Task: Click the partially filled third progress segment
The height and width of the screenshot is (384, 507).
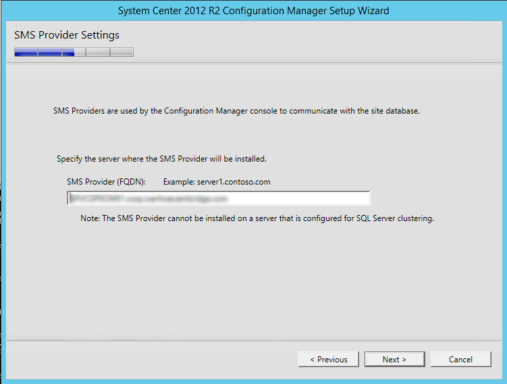Action: coord(74,52)
